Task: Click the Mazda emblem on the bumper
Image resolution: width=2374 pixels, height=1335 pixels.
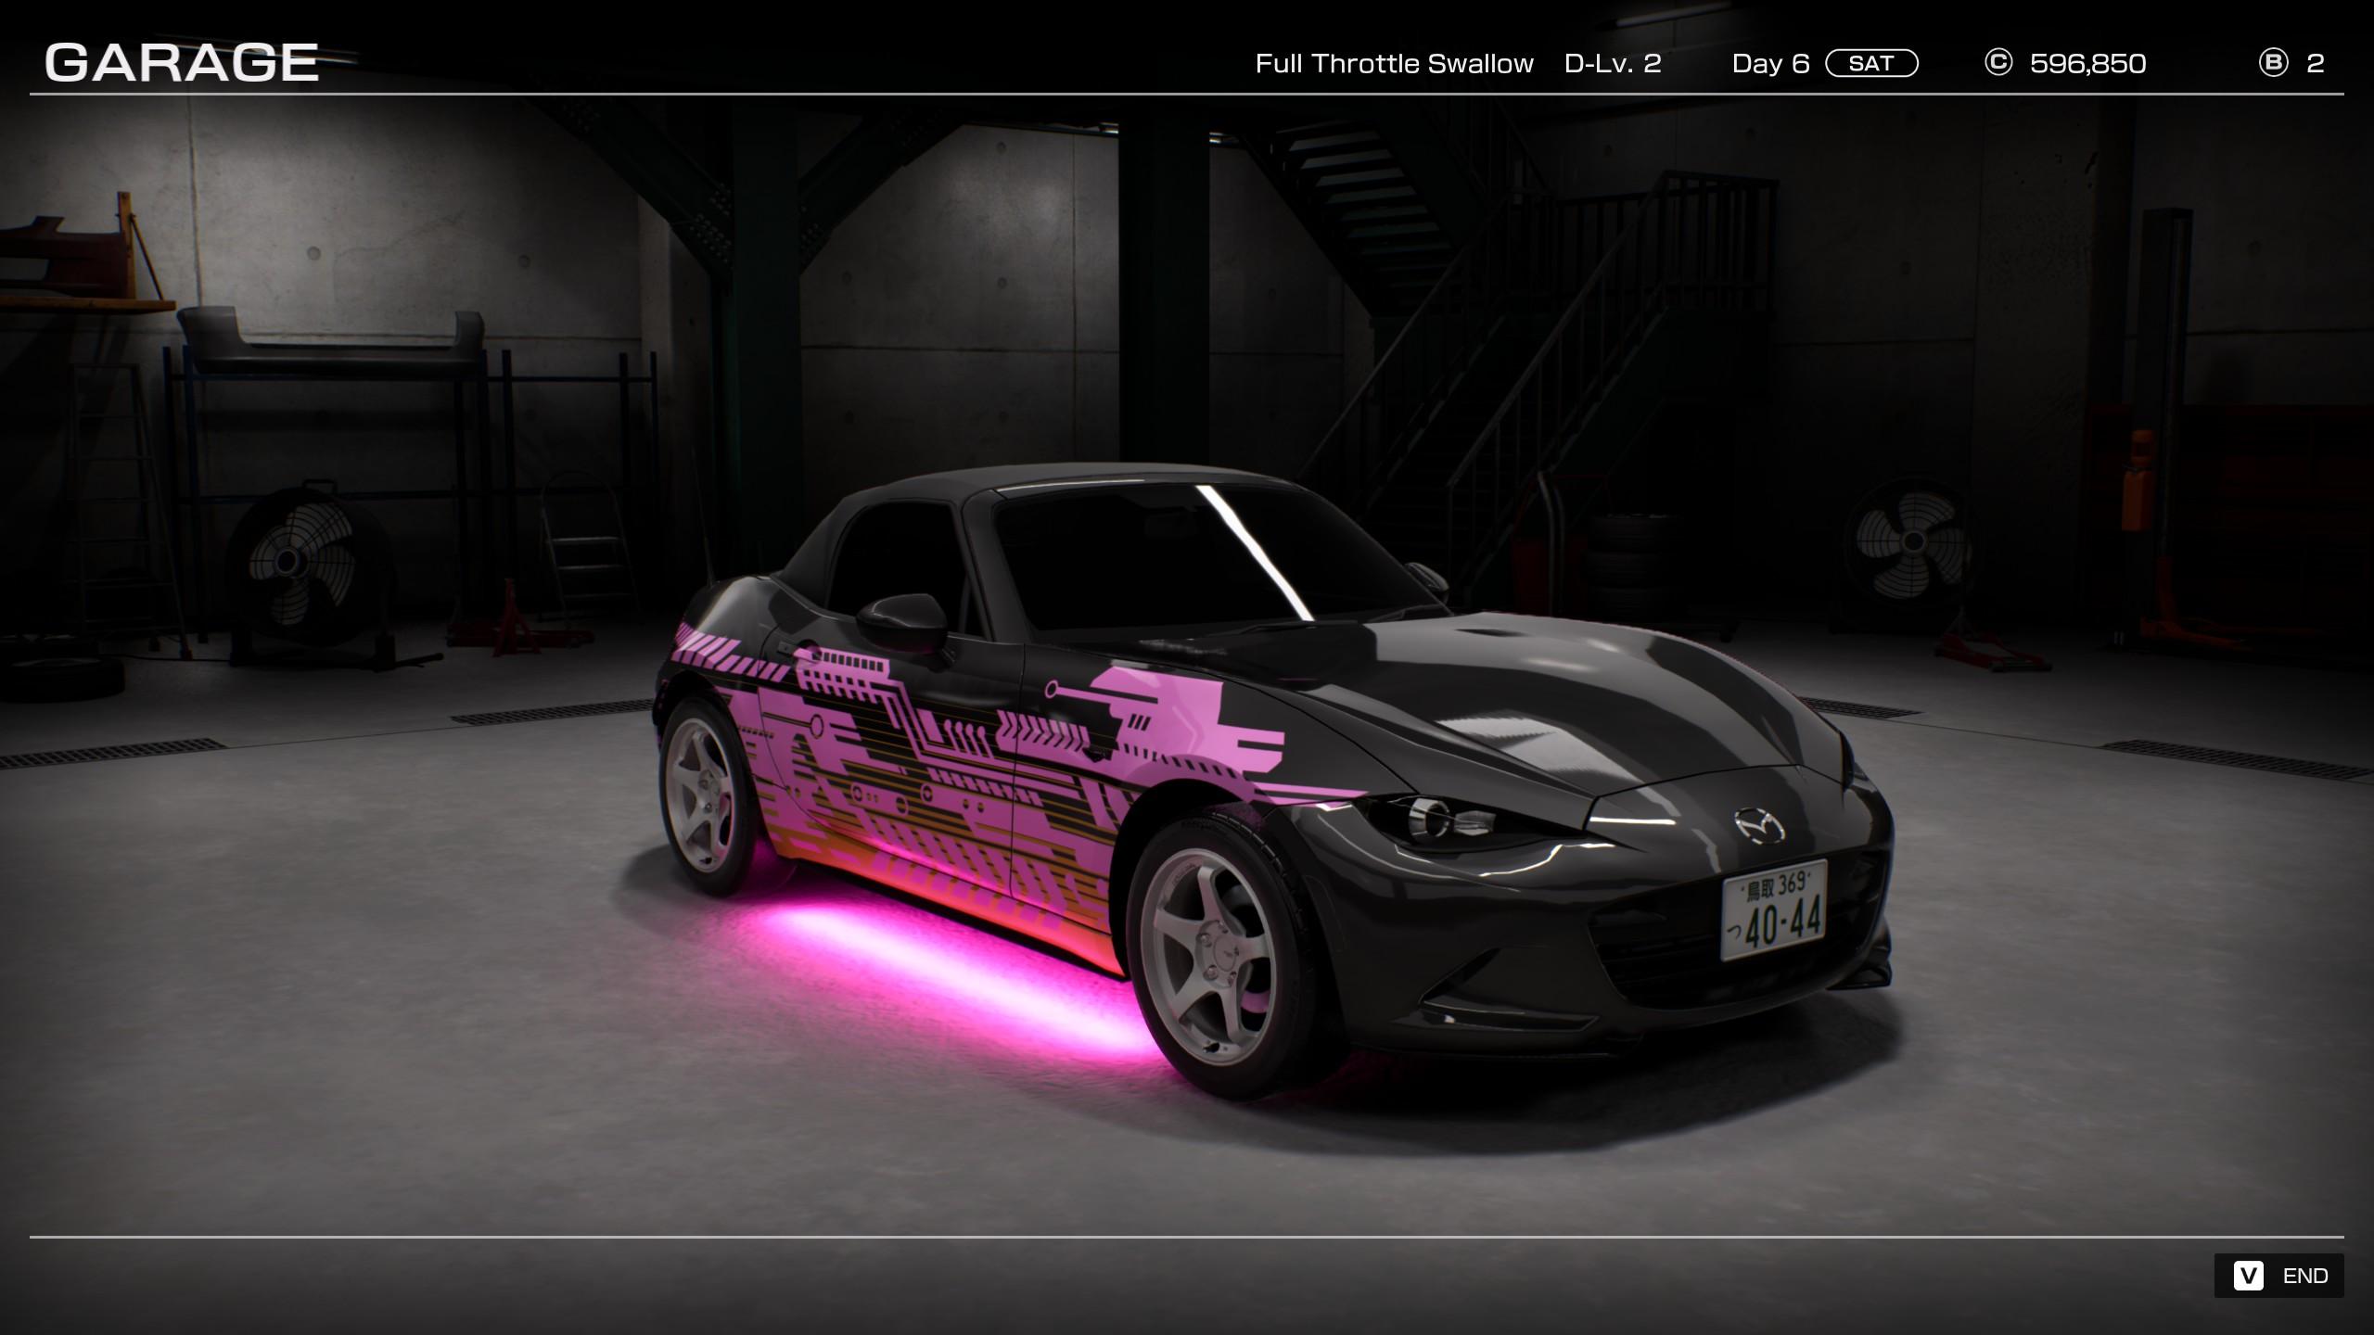Action: coord(1759,824)
